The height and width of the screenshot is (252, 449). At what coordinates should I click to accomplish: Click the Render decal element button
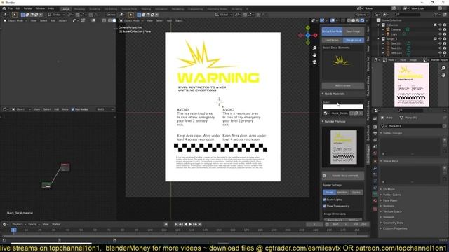click(343, 176)
